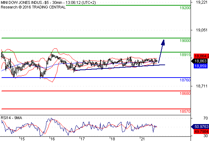Click the blue upward forecast arrow head

click(163, 42)
